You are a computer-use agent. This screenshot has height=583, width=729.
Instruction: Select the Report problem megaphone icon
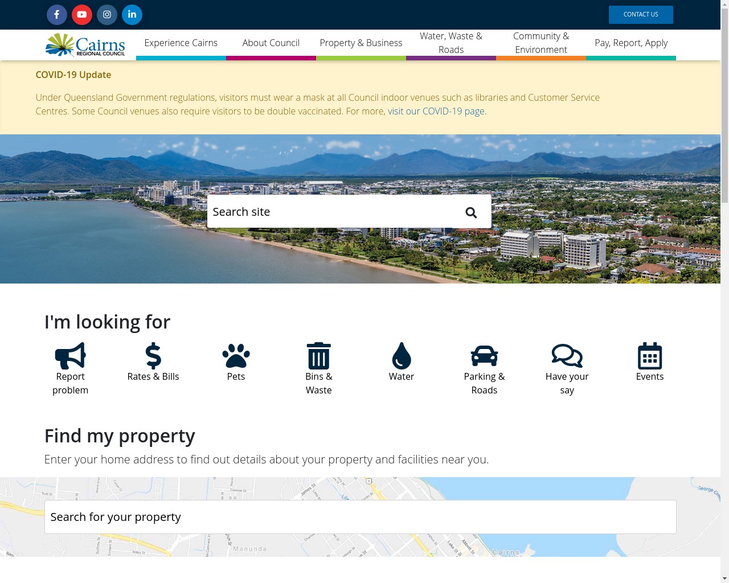[x=70, y=355]
